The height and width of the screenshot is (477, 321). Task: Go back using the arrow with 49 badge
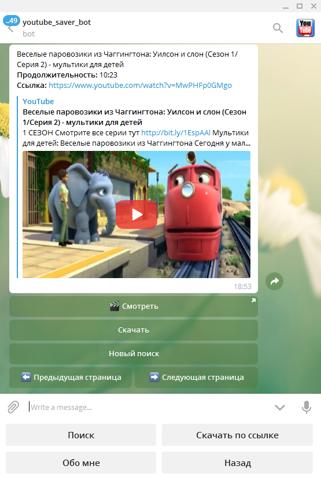(11, 25)
